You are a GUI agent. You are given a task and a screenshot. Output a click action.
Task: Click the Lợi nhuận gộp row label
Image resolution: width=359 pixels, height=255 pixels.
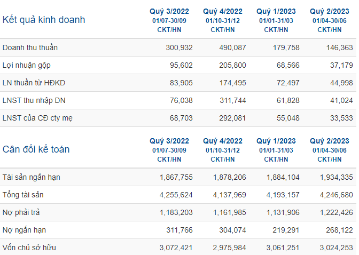click(27, 65)
